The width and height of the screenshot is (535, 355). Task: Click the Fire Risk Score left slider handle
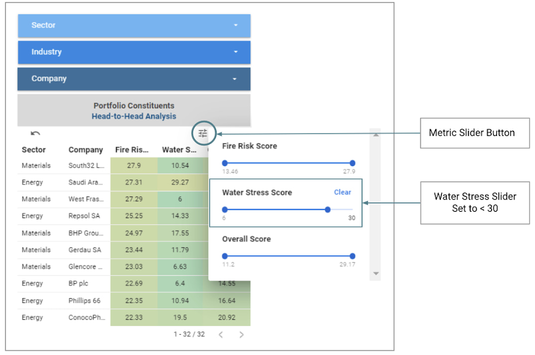[225, 163]
